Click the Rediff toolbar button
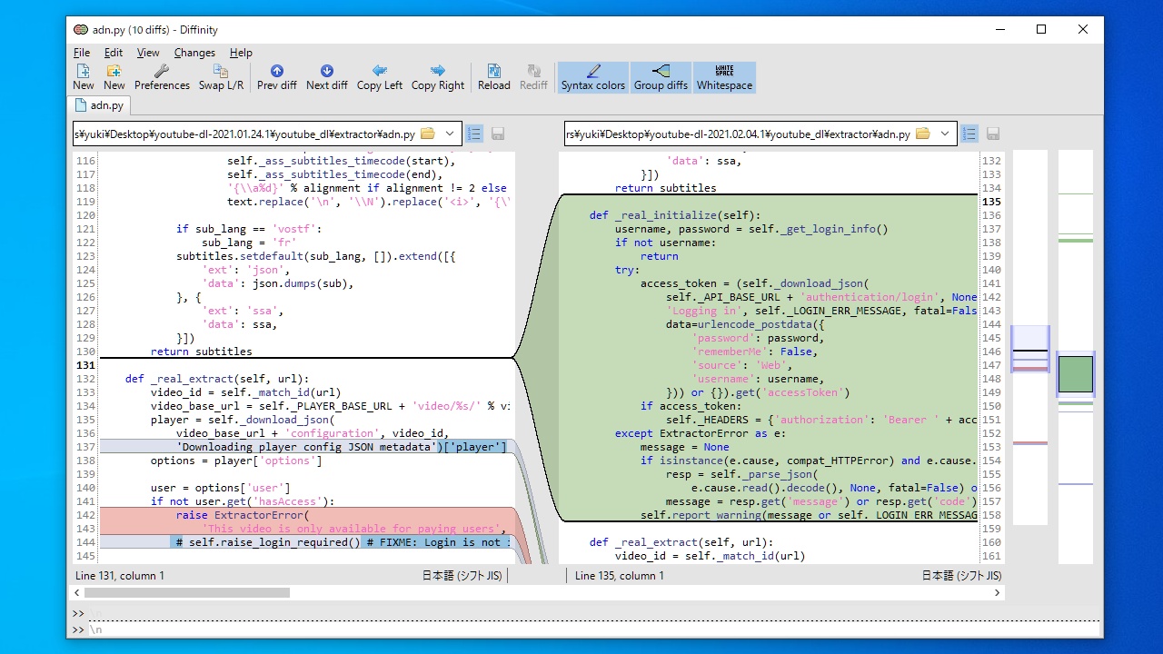Screen dimensions: 1163x654 tap(533, 77)
